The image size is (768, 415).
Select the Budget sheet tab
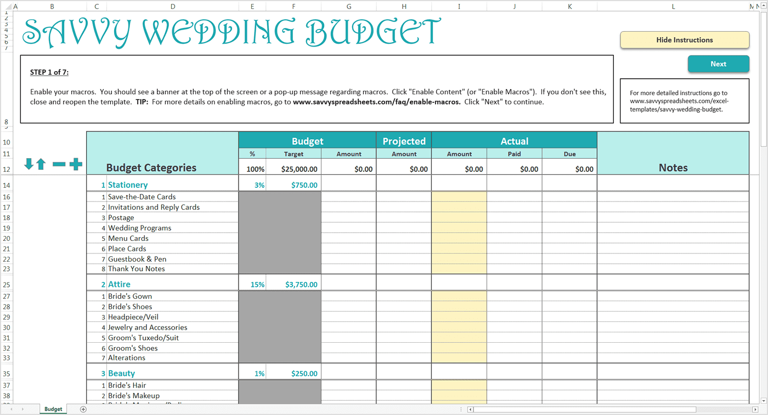click(x=53, y=408)
